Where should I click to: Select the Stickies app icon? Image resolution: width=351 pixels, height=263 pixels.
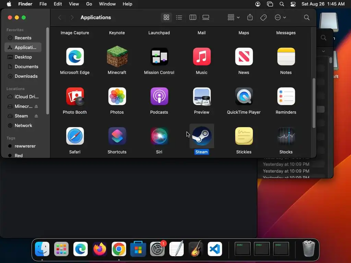[x=244, y=136]
